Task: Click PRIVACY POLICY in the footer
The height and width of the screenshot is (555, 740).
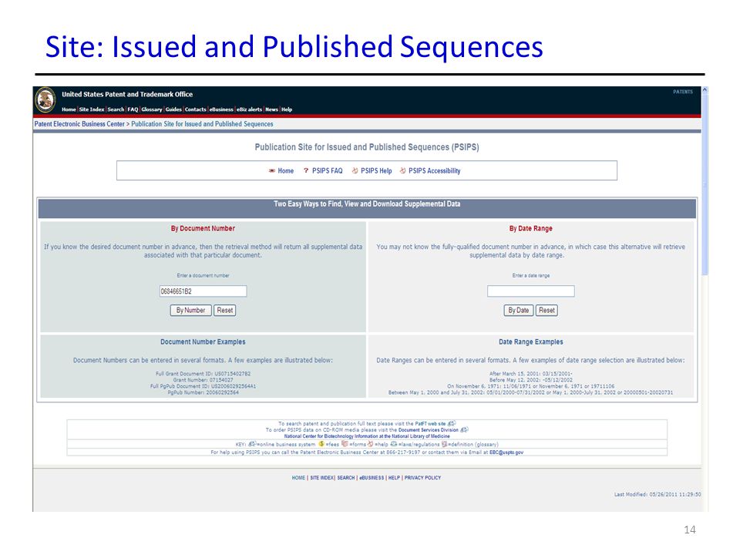Action: (x=422, y=478)
